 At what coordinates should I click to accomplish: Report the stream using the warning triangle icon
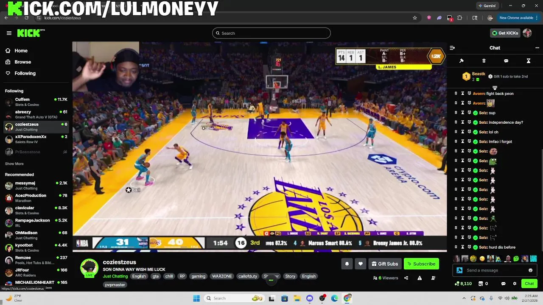click(420, 278)
